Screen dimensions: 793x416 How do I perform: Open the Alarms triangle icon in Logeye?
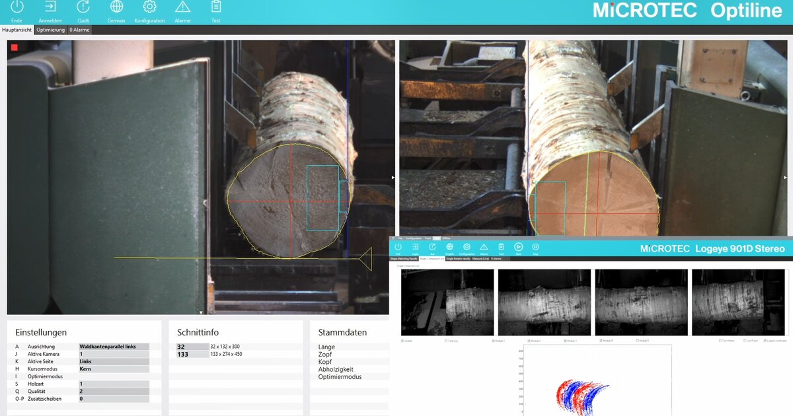click(x=484, y=247)
